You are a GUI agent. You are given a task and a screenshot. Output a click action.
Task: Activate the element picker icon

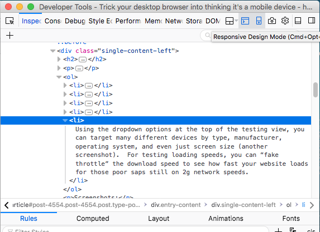coord(9,21)
